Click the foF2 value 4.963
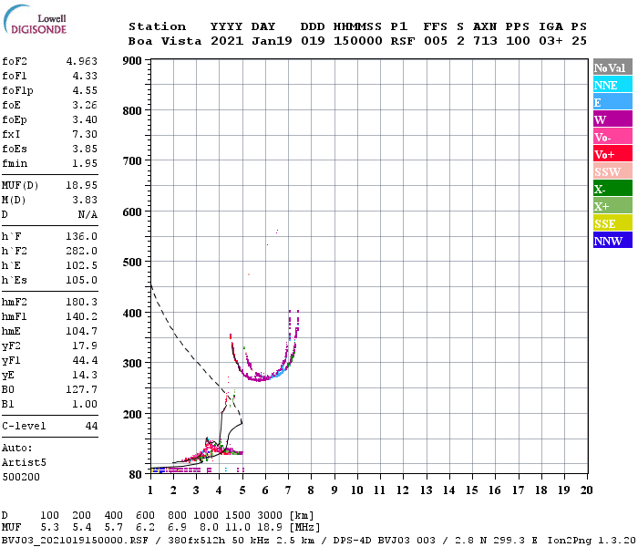The height and width of the screenshot is (547, 638). click(x=82, y=61)
